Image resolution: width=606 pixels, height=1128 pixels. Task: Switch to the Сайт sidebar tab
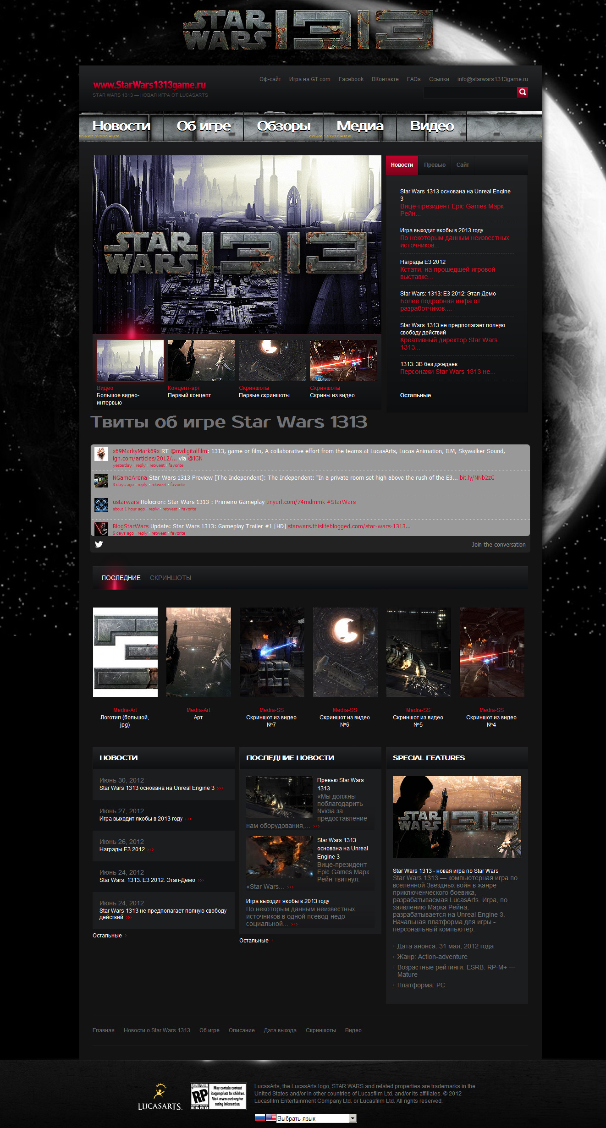(463, 165)
